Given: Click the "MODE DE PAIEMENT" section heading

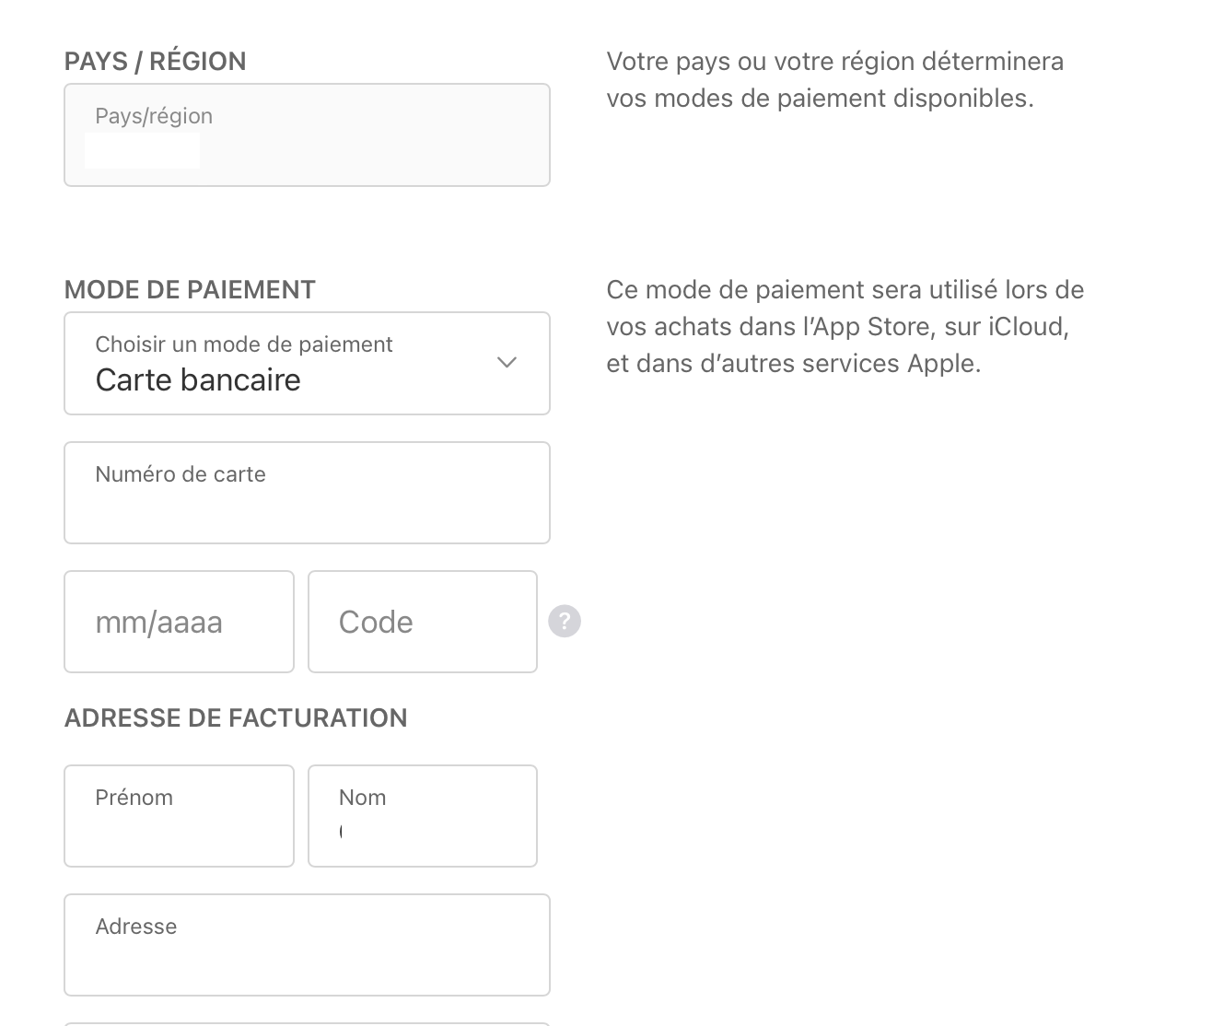Looking at the screenshot, I should coord(190,290).
